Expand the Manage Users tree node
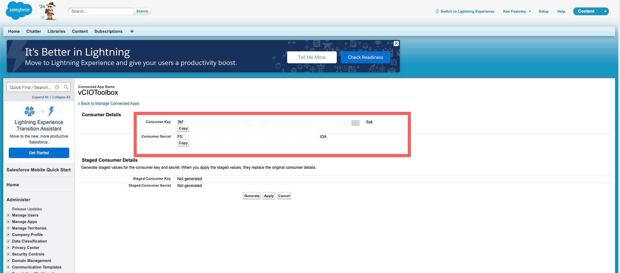The width and height of the screenshot is (620, 273). [8, 215]
